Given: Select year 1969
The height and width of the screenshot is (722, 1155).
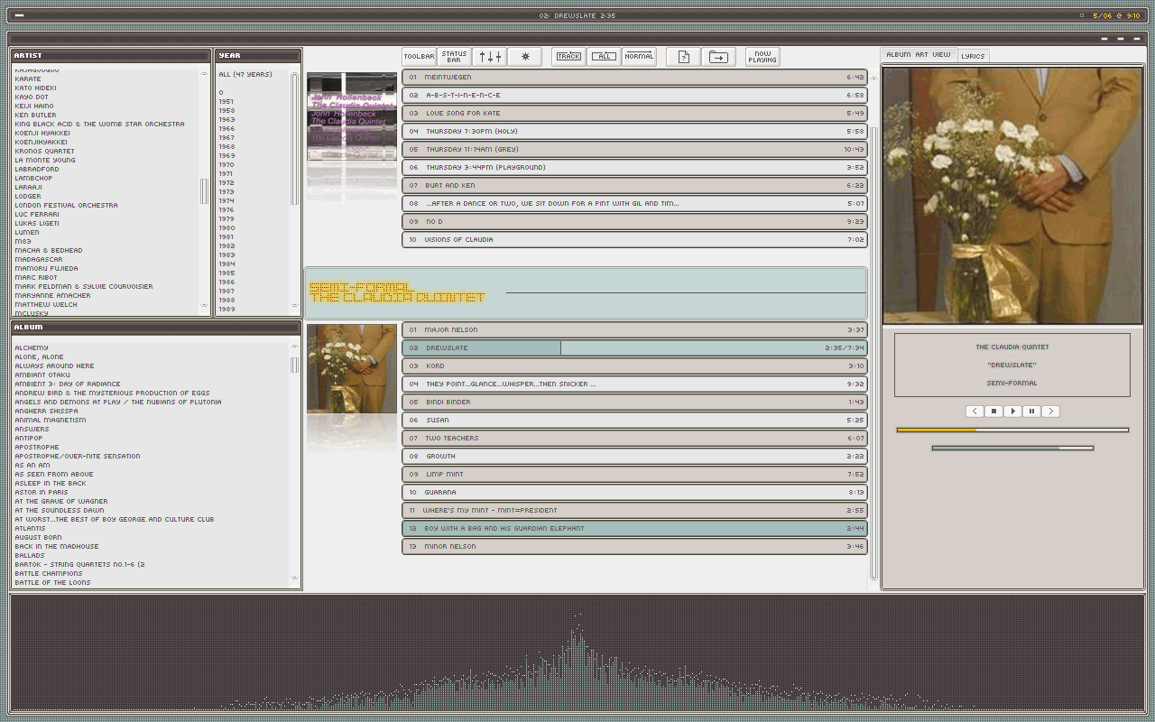Looking at the screenshot, I should point(226,155).
